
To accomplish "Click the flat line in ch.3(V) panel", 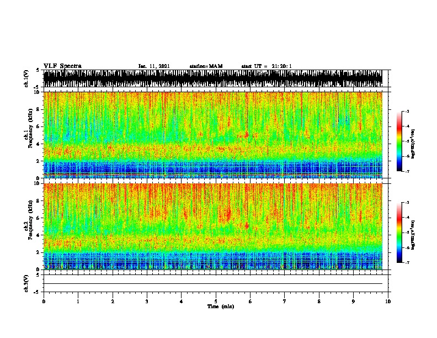I will (x=213, y=284).
